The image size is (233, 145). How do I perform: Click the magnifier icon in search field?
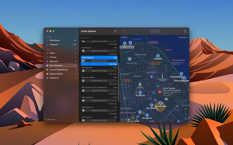[82, 38]
